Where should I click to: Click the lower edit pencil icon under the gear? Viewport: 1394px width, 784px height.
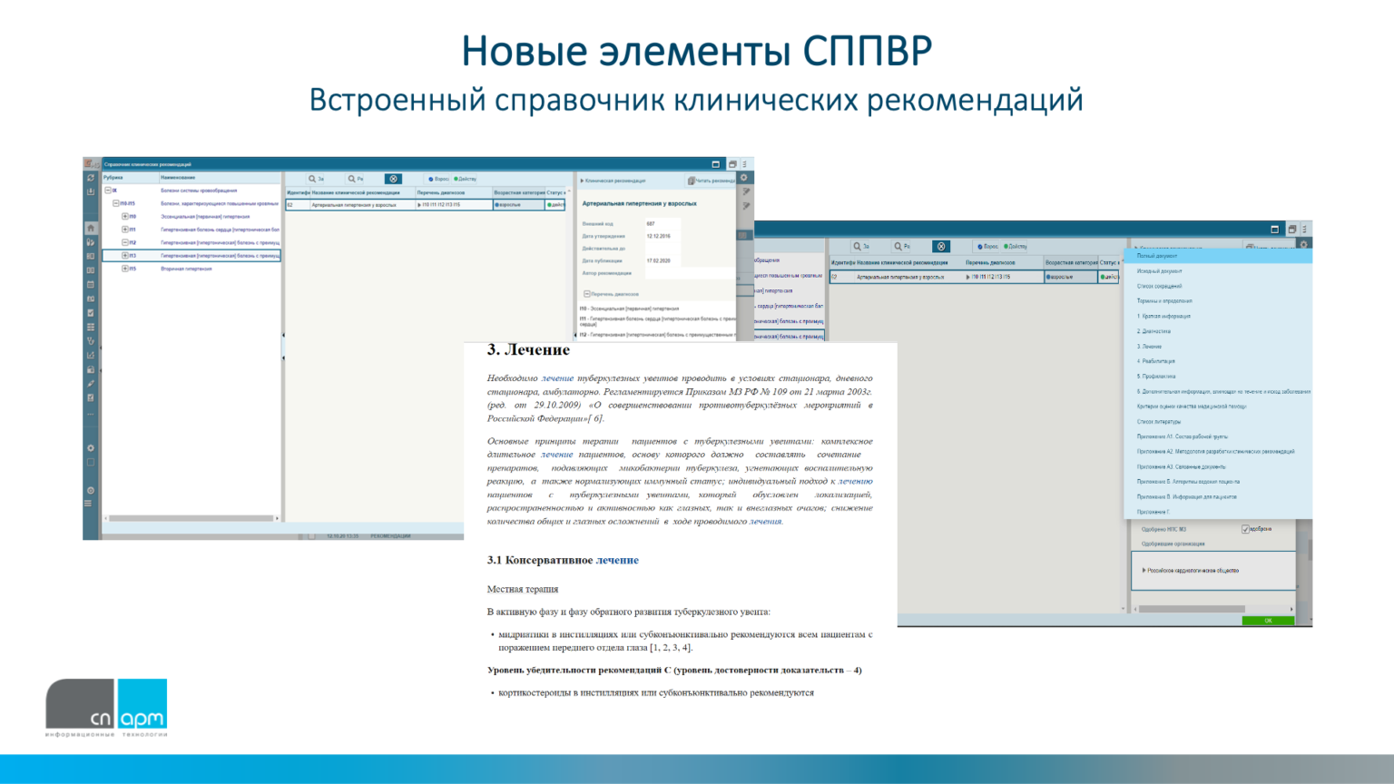click(746, 206)
